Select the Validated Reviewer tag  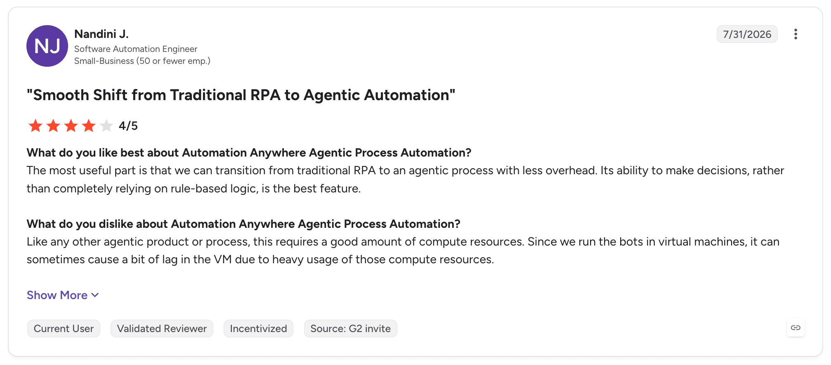tap(162, 328)
